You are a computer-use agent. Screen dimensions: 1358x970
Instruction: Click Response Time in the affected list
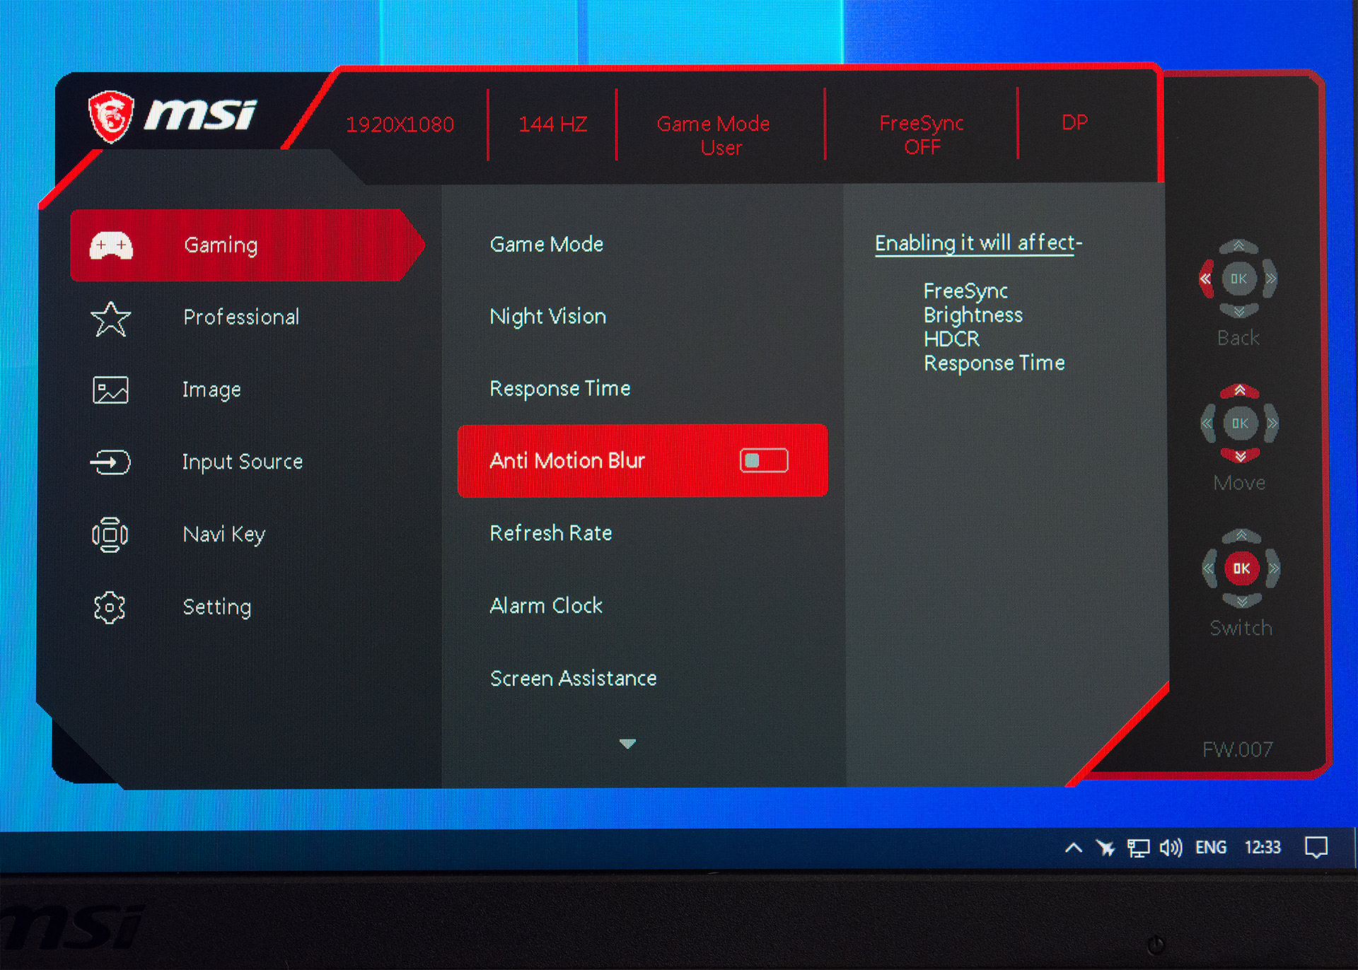pyautogui.click(x=994, y=363)
